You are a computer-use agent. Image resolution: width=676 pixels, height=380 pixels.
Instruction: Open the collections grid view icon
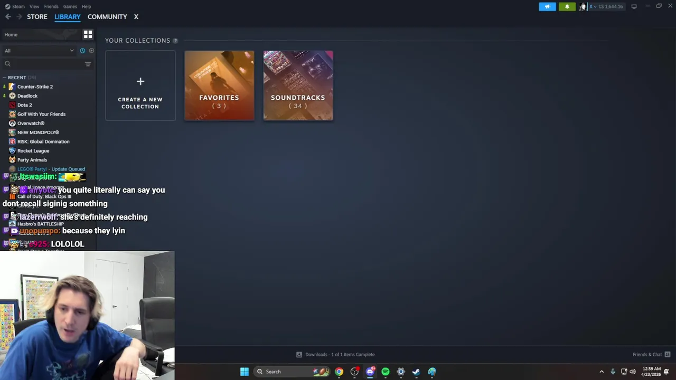click(88, 34)
